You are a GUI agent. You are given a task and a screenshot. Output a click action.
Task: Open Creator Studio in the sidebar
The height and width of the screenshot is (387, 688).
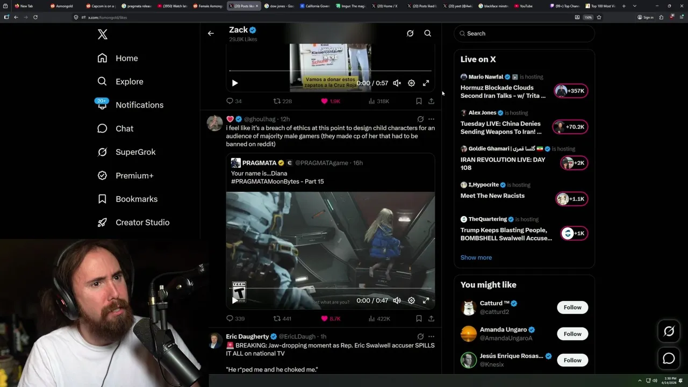point(133,223)
